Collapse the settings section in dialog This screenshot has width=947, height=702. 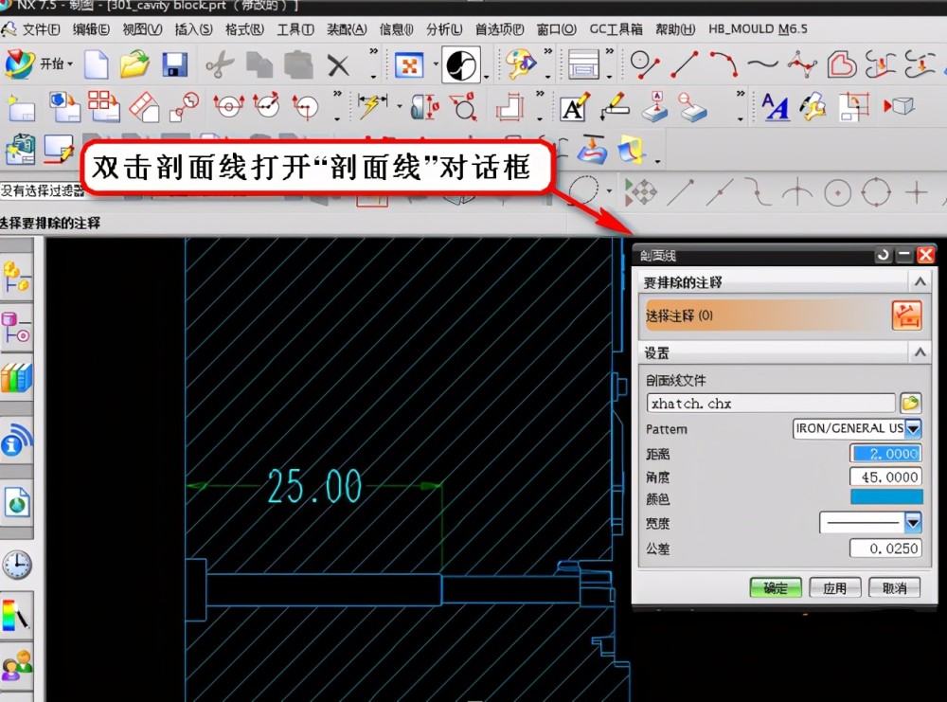920,351
